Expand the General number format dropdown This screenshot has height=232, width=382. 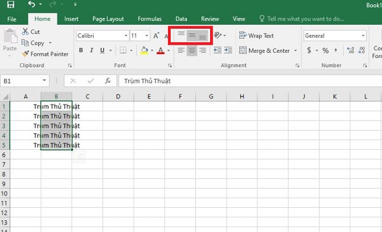point(363,36)
